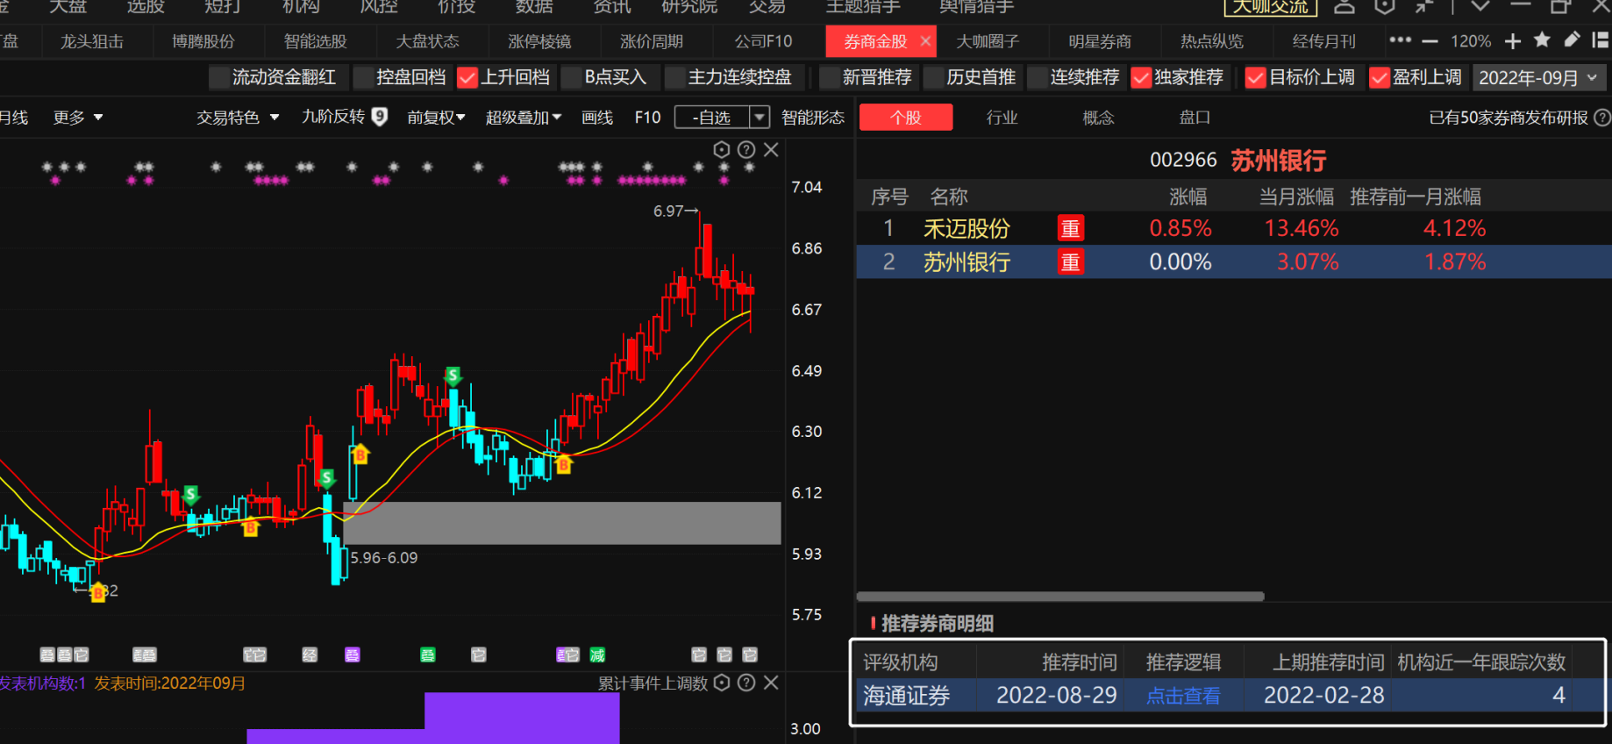
Task: Close the 券商金股 tab with its X
Action: click(x=925, y=41)
